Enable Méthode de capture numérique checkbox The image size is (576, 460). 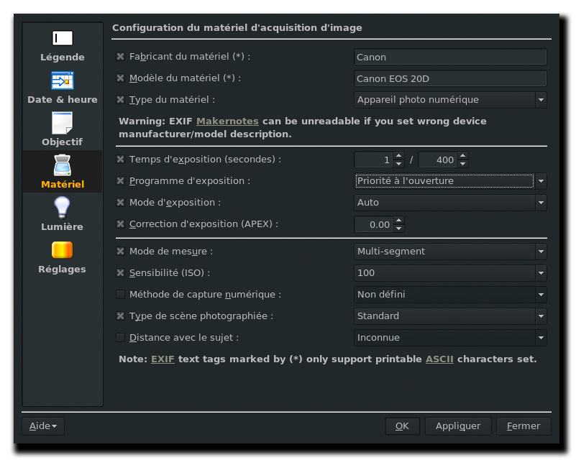pos(121,295)
